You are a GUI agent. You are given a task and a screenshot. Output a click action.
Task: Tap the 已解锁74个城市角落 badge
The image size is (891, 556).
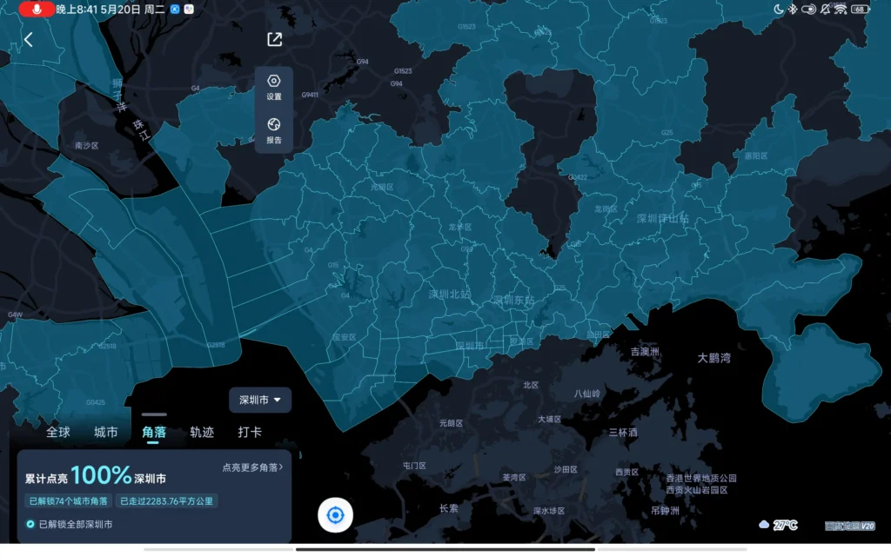click(x=69, y=500)
